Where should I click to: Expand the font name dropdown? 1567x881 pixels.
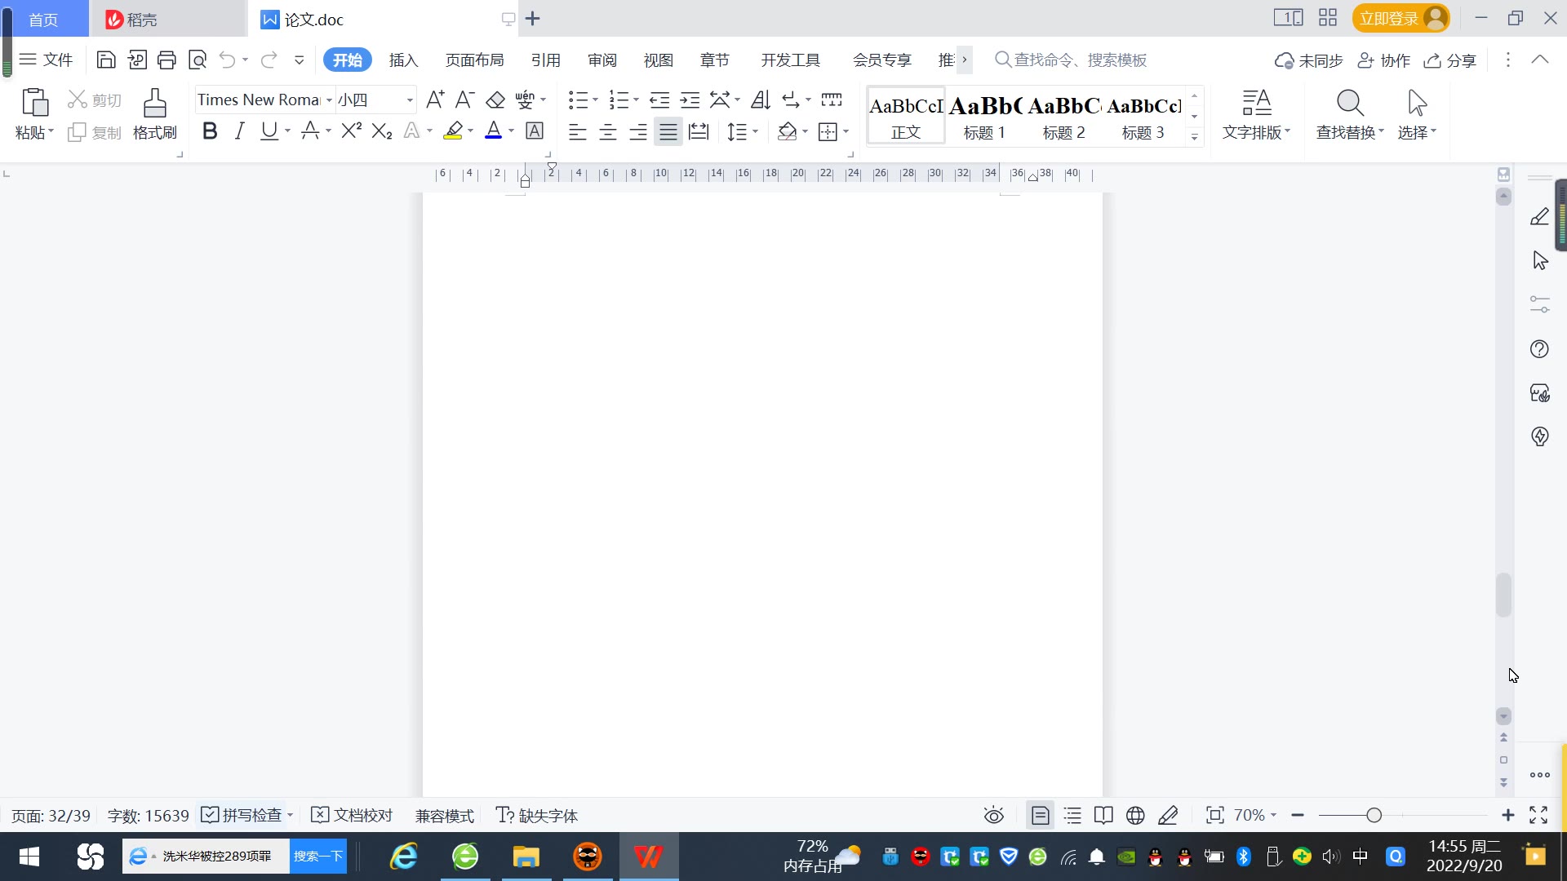329,100
